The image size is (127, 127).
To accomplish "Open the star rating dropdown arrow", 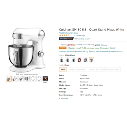I will pos(71,36).
